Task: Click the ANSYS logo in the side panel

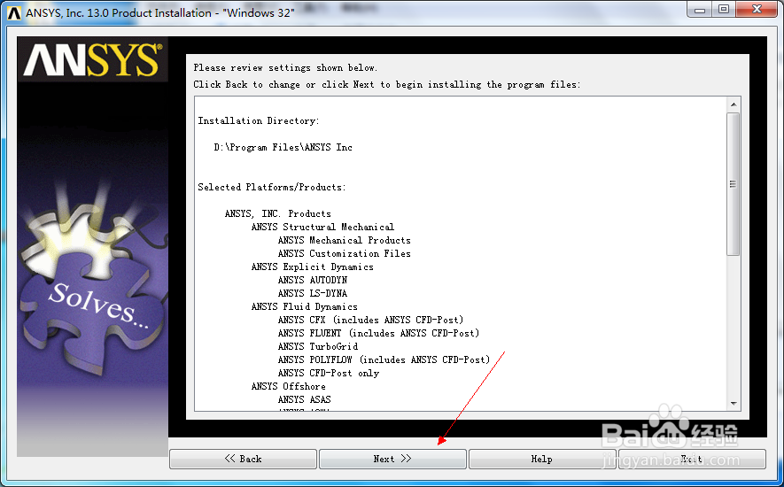Action: 93,60
